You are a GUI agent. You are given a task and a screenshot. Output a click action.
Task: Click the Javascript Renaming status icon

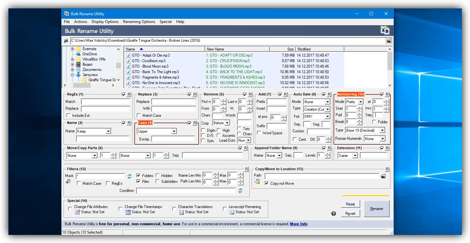coord(232,212)
